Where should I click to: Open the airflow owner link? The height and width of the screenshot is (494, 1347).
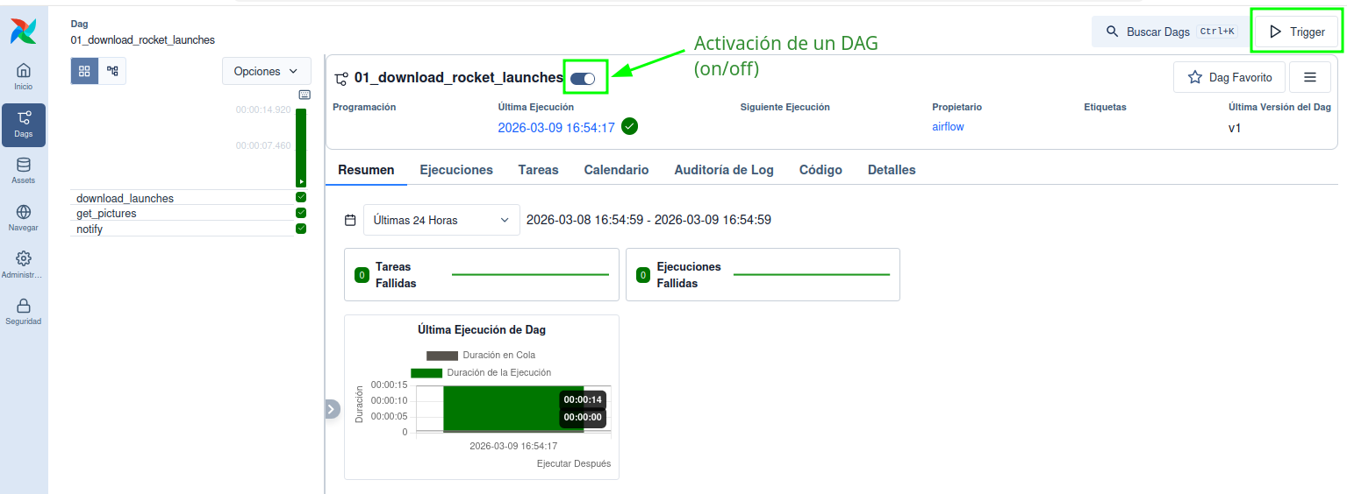(x=948, y=127)
